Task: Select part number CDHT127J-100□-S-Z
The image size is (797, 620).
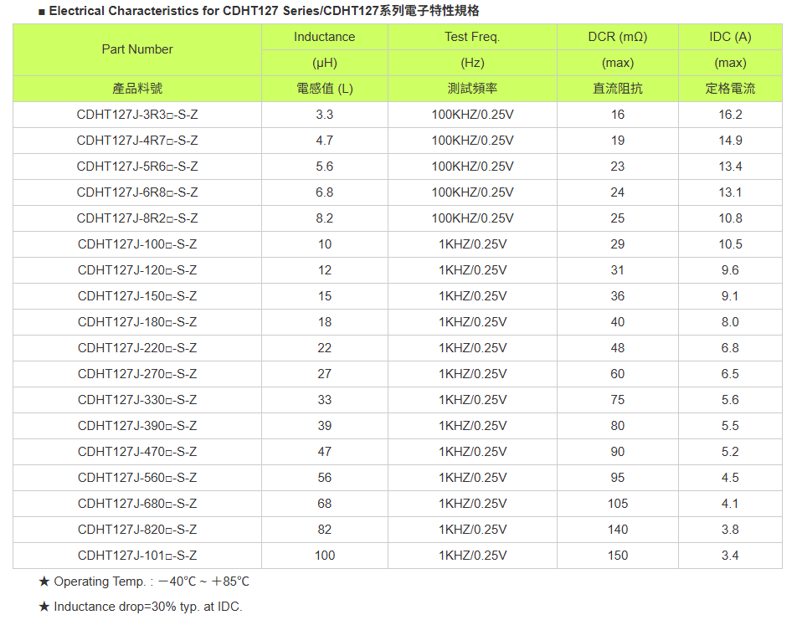Action: [137, 244]
